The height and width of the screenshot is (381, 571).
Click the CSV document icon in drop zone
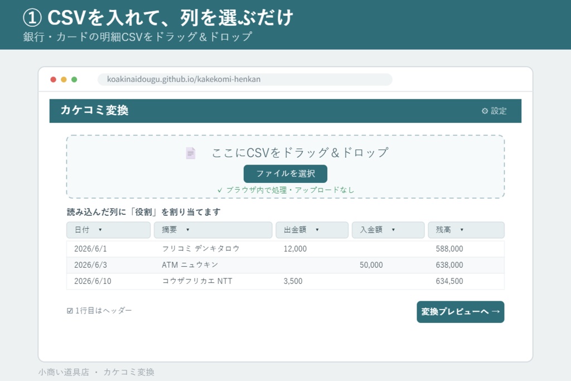[191, 153]
